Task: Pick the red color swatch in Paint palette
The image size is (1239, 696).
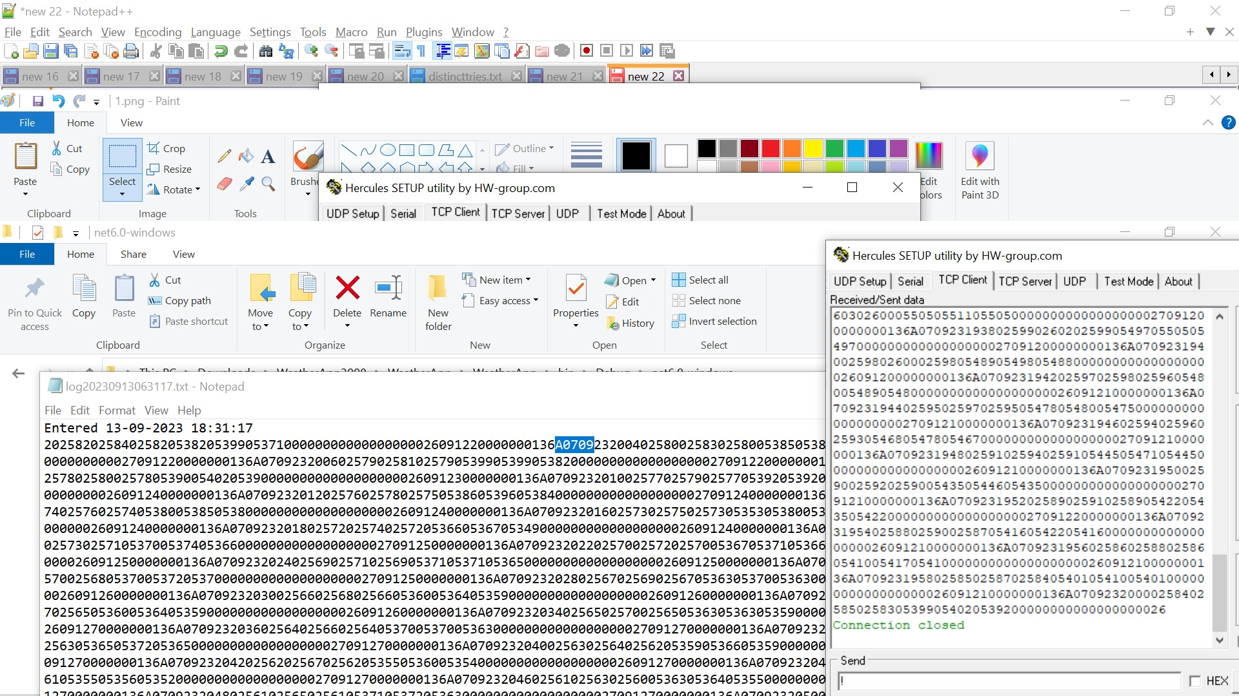Action: 771,149
